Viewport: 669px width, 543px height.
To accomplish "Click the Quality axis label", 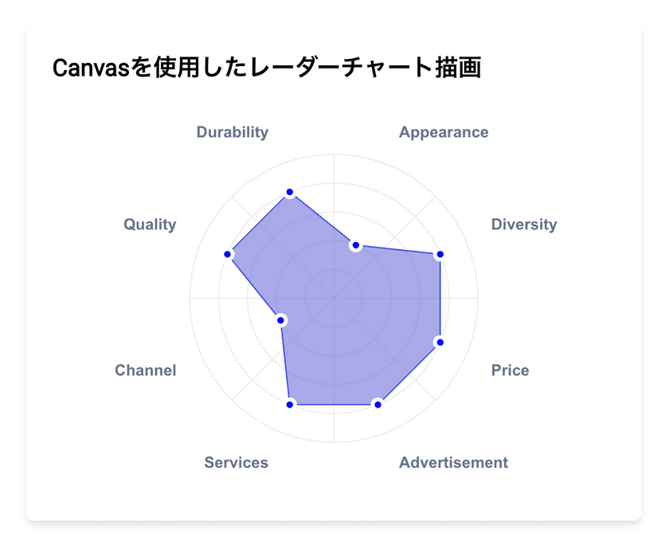I will (150, 225).
